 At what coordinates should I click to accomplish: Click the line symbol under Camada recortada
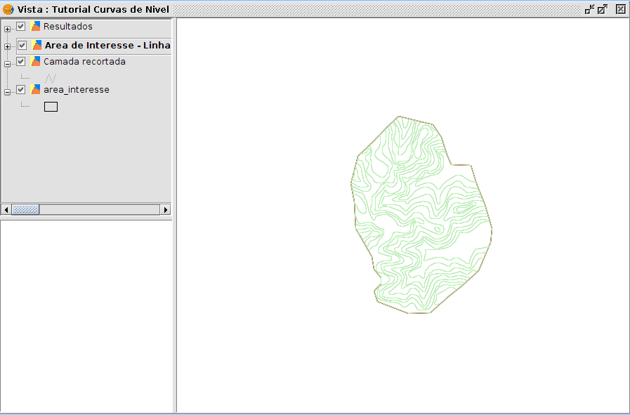(x=51, y=78)
